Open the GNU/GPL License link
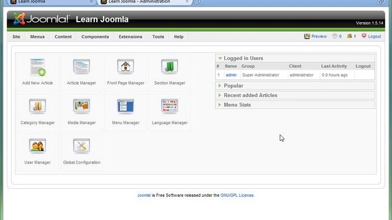The width and height of the screenshot is (392, 220). pos(237,196)
